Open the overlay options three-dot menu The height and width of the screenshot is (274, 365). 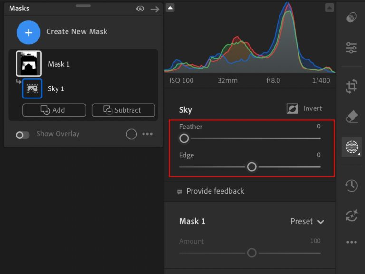coord(147,134)
